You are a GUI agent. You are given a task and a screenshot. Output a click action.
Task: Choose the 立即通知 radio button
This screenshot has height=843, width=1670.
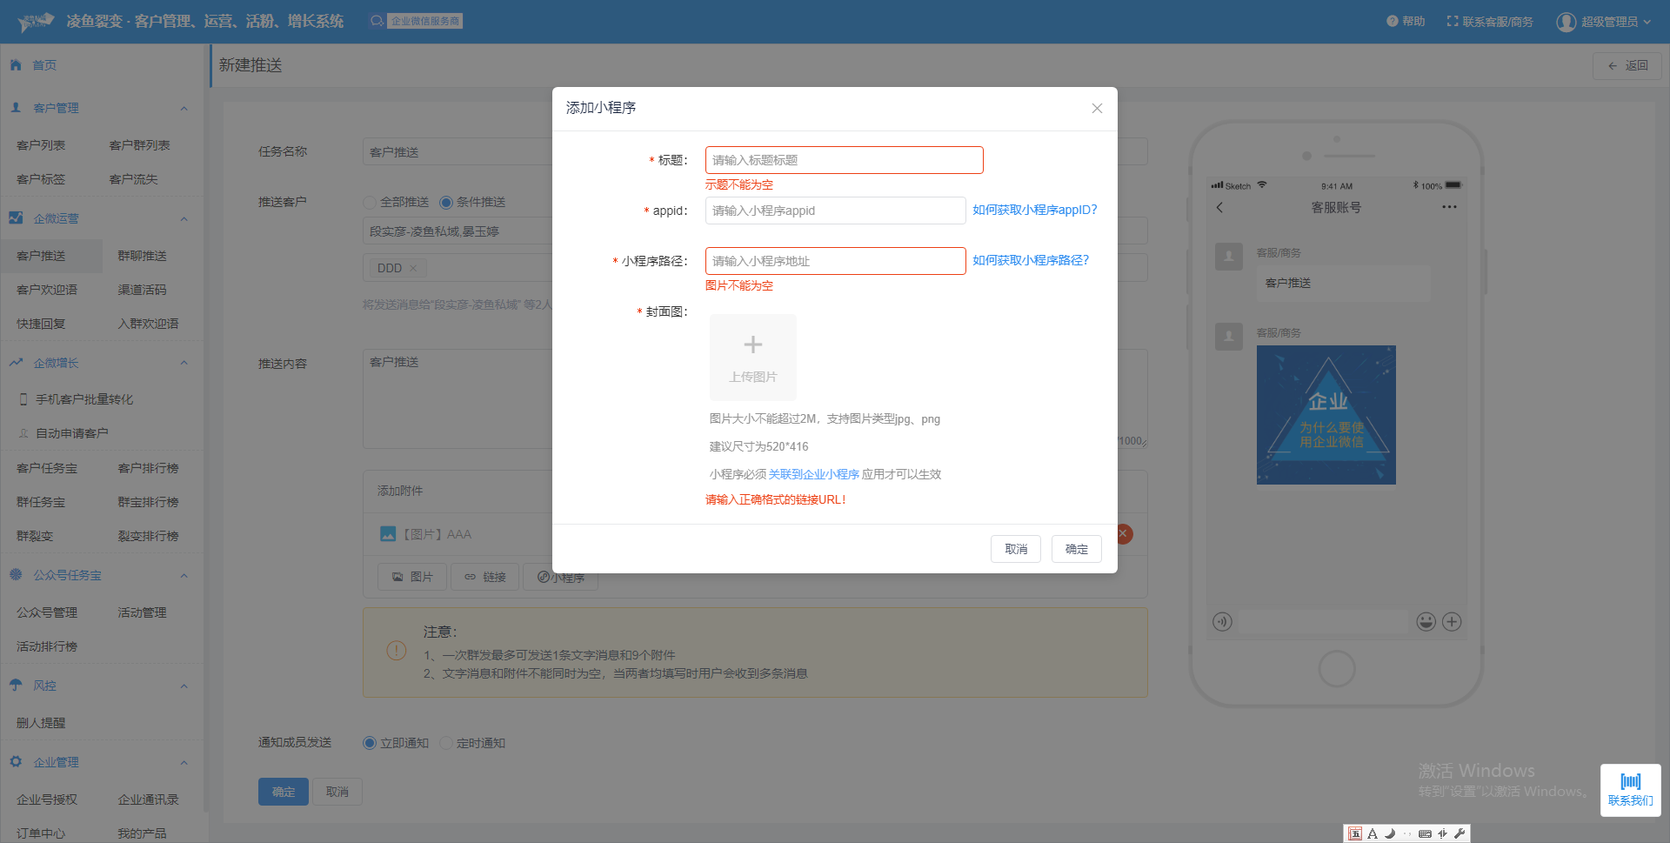tap(370, 743)
